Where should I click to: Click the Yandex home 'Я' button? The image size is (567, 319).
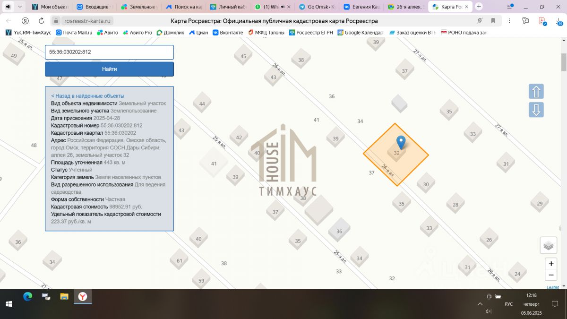26,21
